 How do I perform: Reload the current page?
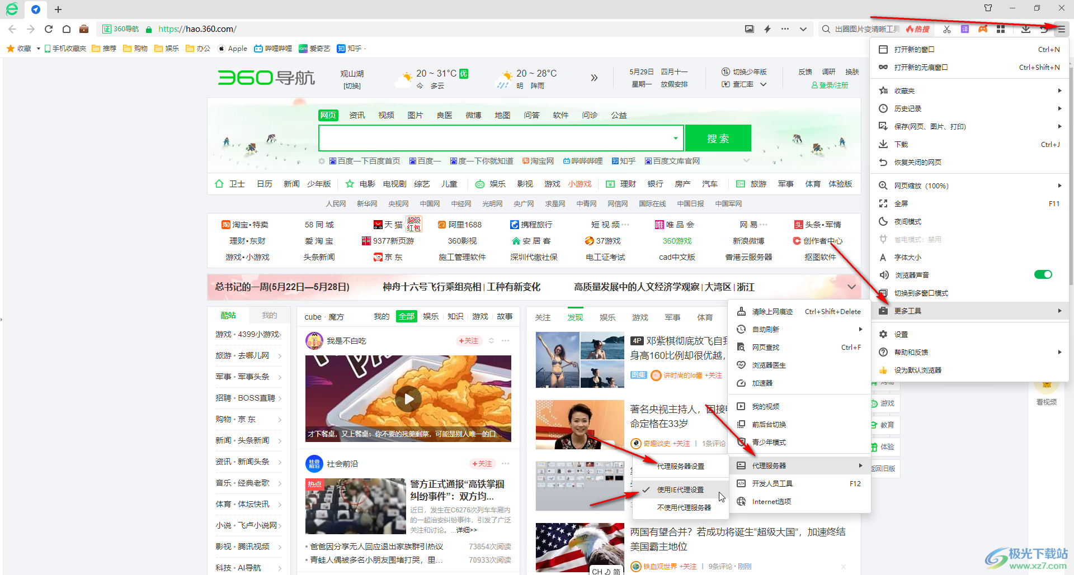pyautogui.click(x=49, y=29)
